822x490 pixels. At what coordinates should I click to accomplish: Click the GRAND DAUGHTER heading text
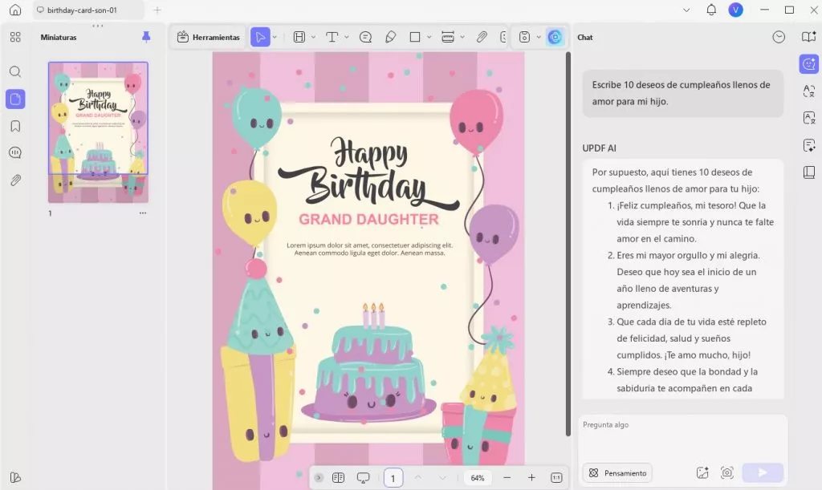pos(368,220)
